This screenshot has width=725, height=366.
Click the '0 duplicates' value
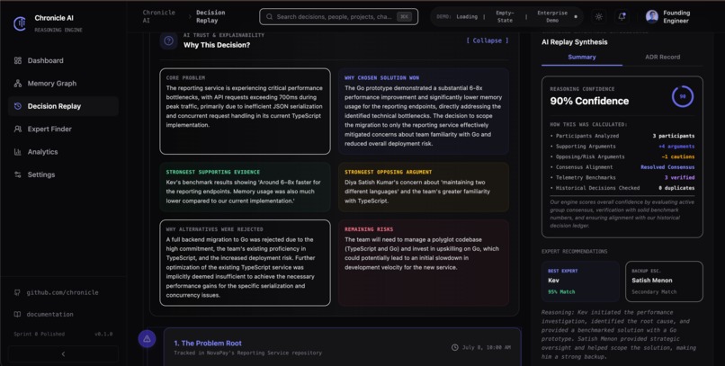click(x=676, y=188)
